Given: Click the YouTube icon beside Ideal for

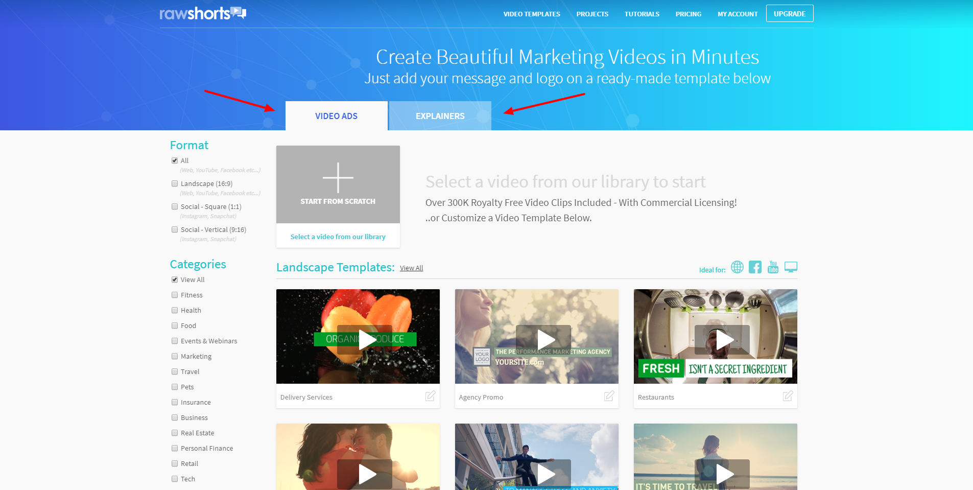Looking at the screenshot, I should pyautogui.click(x=773, y=267).
